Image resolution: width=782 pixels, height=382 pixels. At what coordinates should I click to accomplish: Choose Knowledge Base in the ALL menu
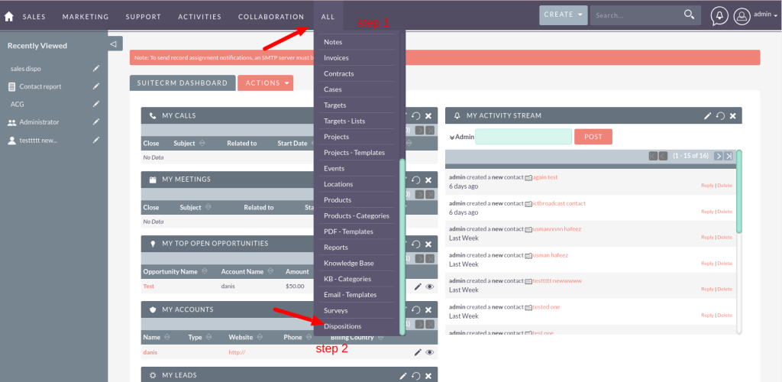[x=348, y=263]
